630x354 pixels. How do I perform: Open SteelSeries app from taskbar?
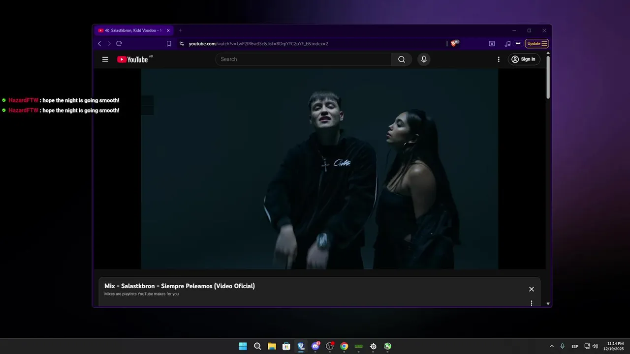click(373, 346)
